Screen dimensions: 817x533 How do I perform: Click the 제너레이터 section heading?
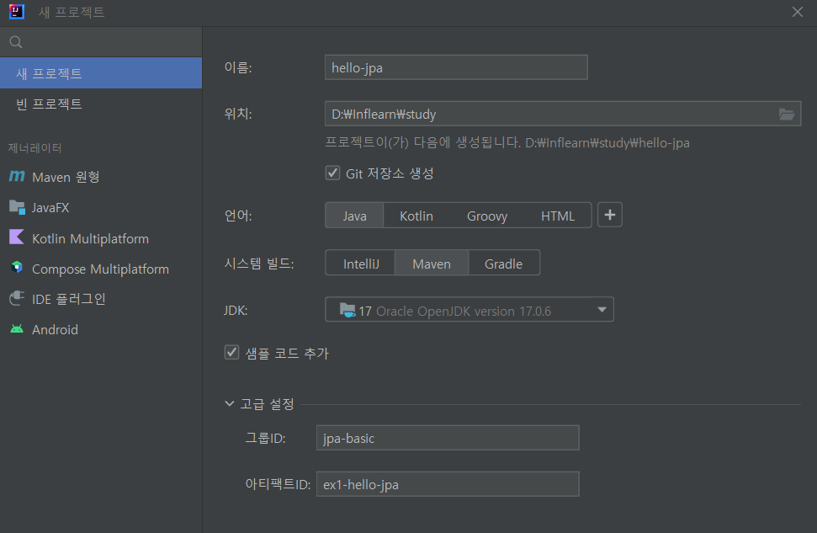(x=34, y=148)
